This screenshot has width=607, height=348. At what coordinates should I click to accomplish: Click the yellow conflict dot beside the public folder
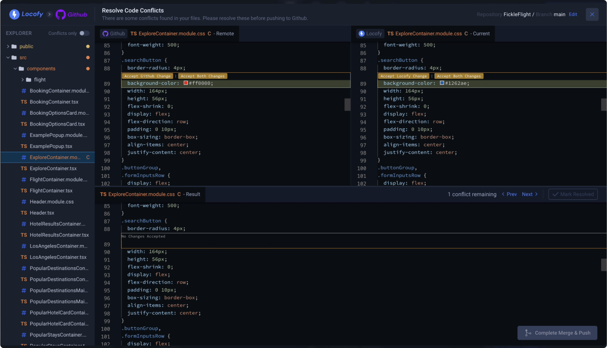[87, 46]
